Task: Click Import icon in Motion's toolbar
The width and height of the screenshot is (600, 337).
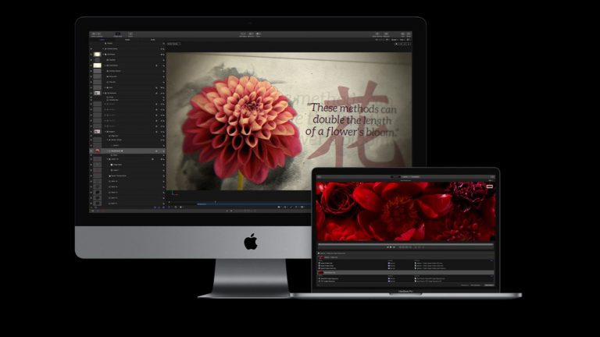Action: tap(130, 34)
